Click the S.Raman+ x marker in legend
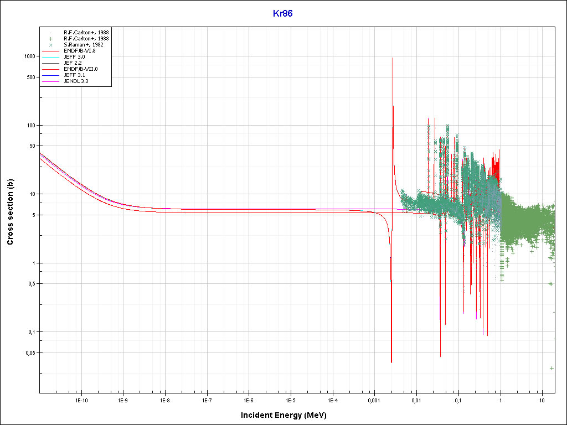 click(50, 45)
